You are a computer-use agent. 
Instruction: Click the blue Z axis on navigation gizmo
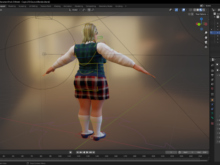click(202, 19)
